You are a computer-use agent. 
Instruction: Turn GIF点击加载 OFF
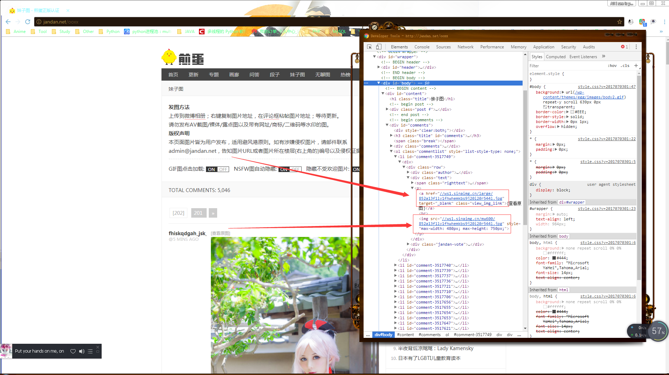point(223,169)
